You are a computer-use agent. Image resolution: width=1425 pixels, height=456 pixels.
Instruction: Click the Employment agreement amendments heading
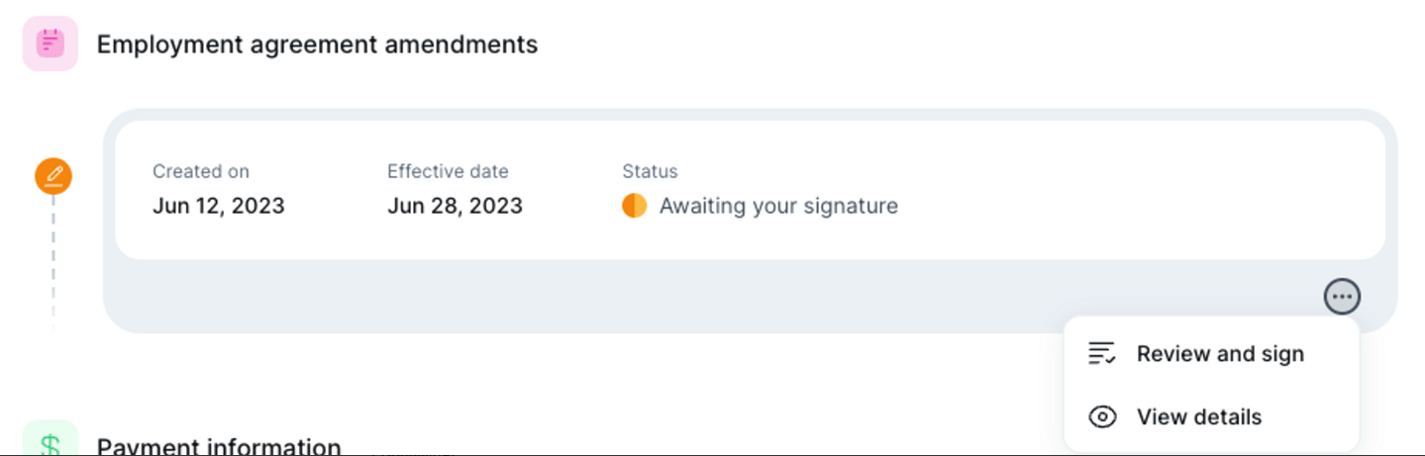coord(317,45)
